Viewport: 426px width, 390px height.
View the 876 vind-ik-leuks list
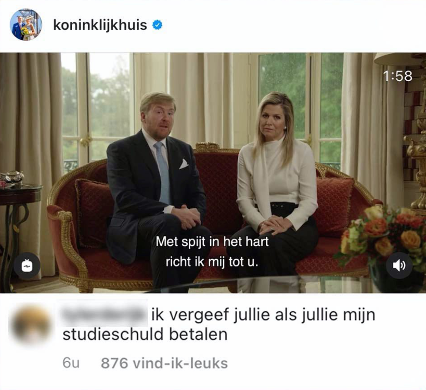164,363
